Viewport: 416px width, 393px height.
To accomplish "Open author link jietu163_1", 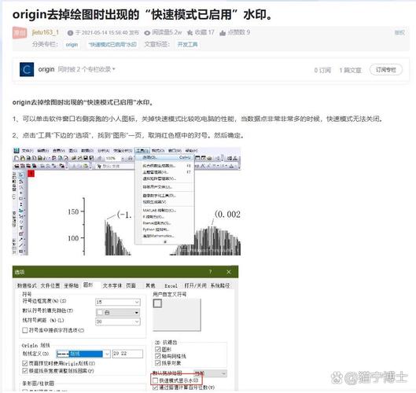I will [x=45, y=32].
